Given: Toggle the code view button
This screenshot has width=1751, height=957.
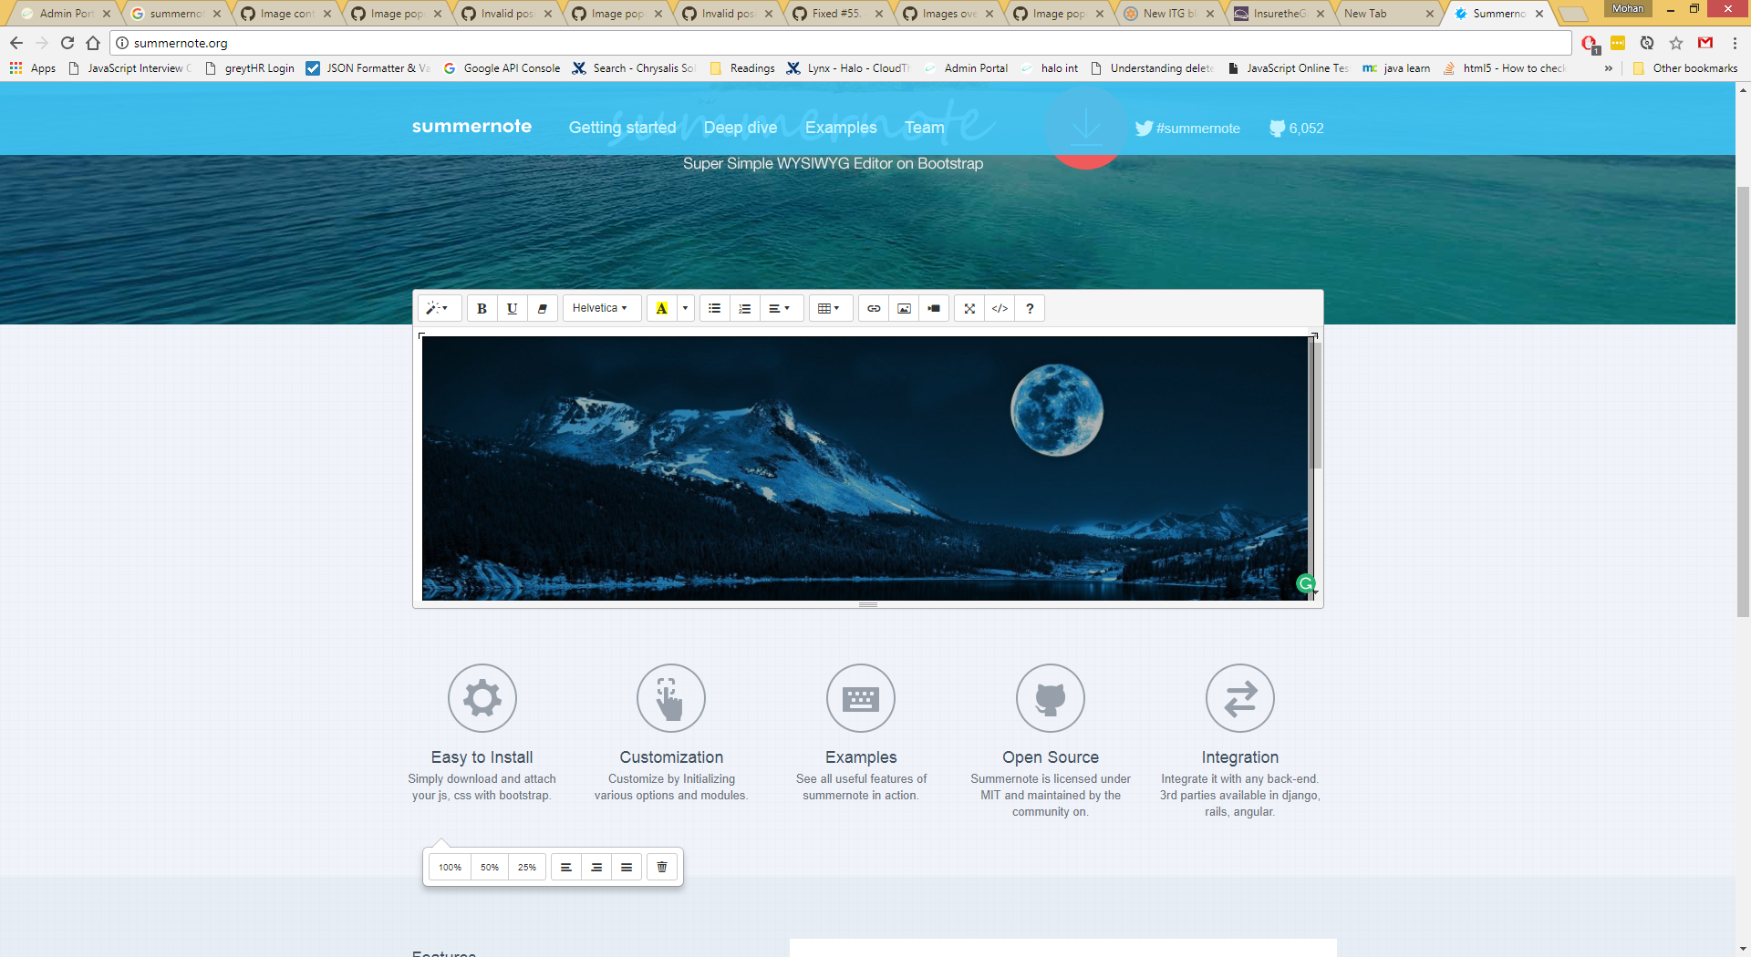Looking at the screenshot, I should pos(1000,308).
